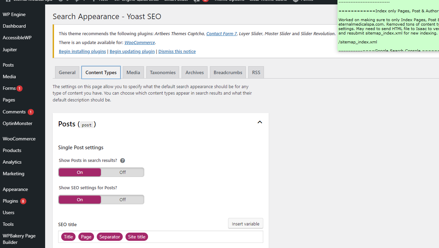This screenshot has width=439, height=248.
Task: Select the Page variable tag
Action: click(x=86, y=237)
